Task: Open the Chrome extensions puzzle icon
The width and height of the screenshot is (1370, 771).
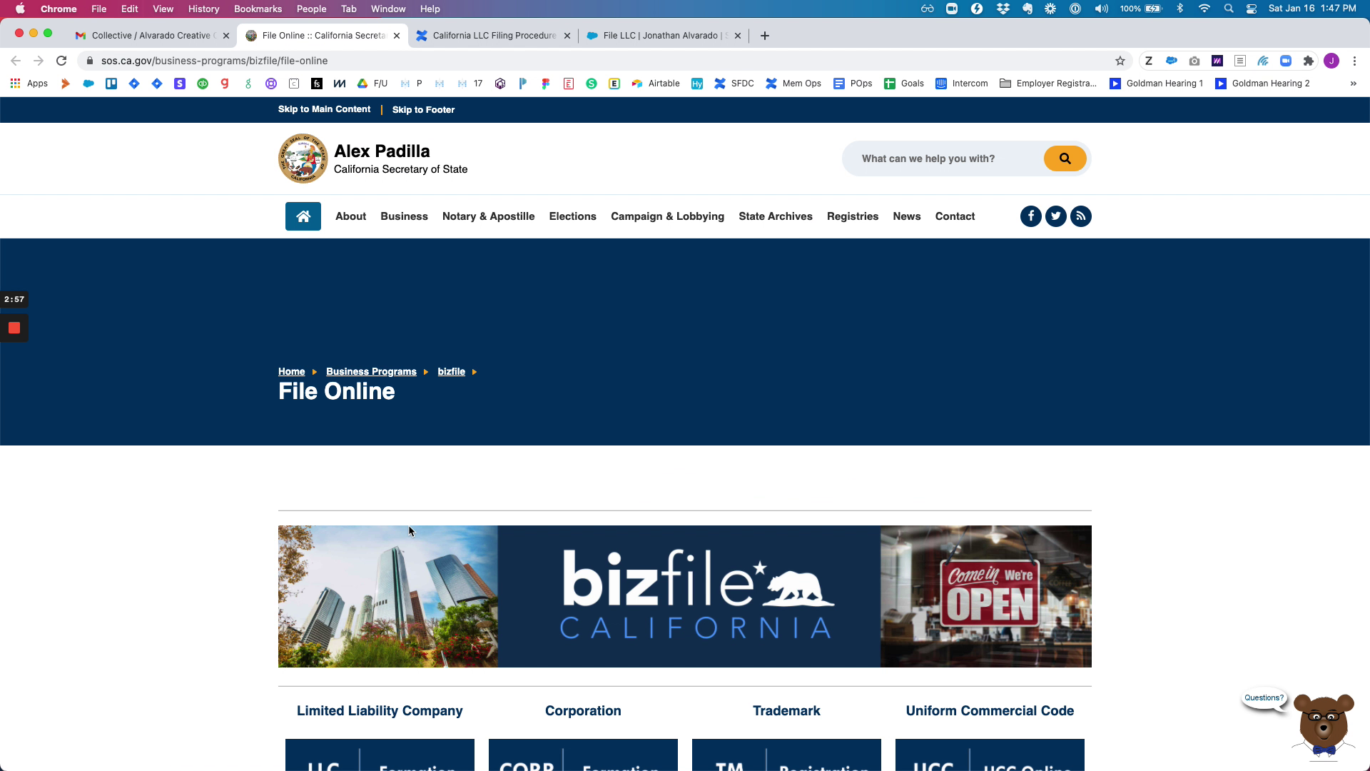Action: [x=1308, y=61]
